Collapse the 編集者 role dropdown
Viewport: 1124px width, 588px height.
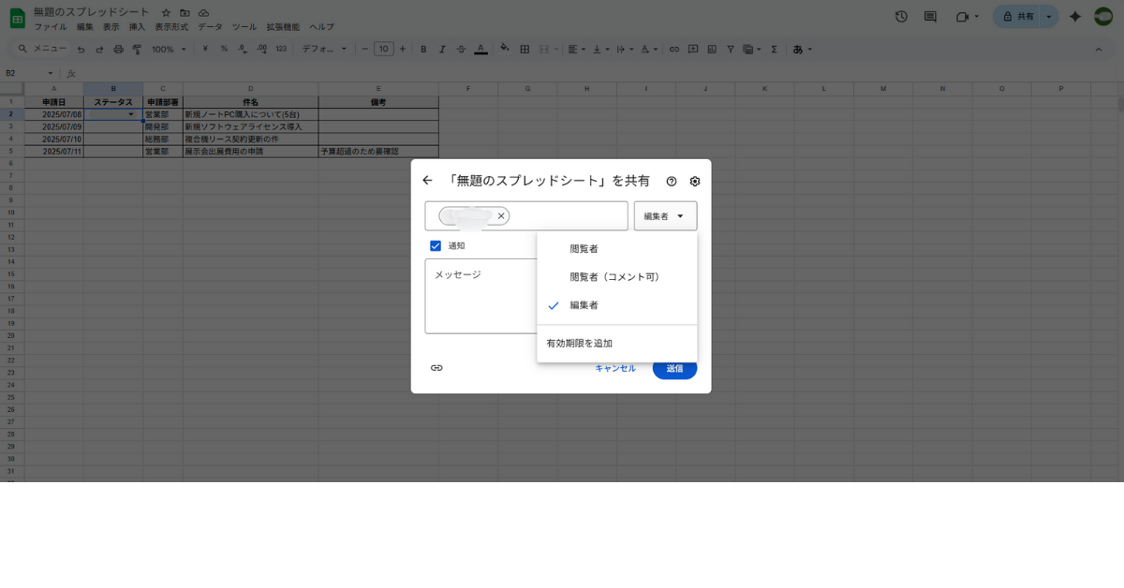[665, 216]
